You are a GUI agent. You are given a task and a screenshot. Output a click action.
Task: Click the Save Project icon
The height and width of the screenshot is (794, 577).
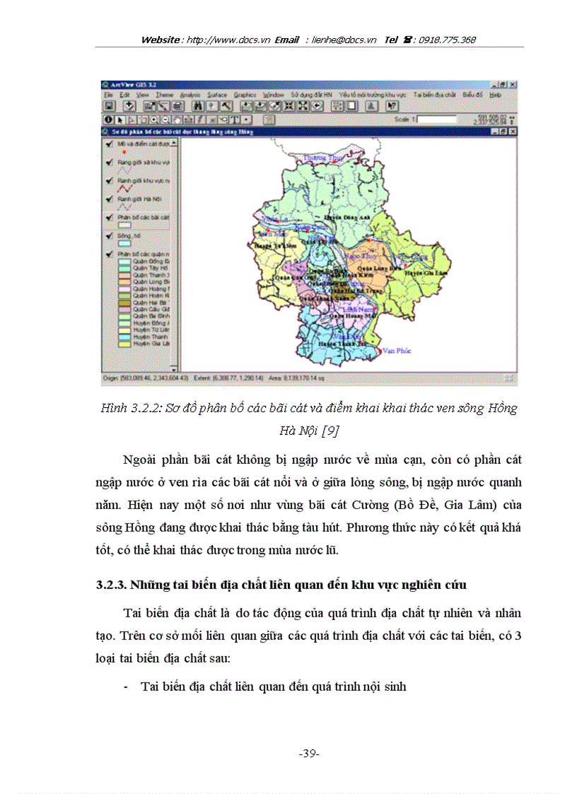[x=108, y=106]
